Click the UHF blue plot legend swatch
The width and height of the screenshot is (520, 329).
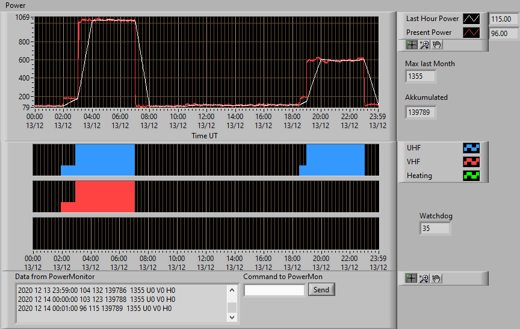(x=471, y=148)
